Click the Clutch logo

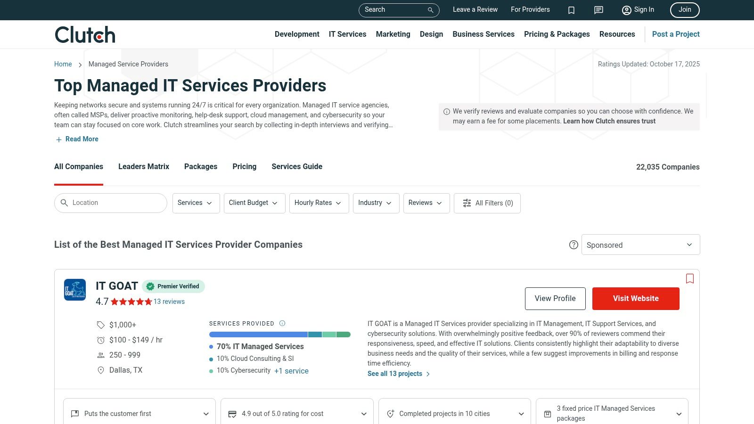[85, 34]
